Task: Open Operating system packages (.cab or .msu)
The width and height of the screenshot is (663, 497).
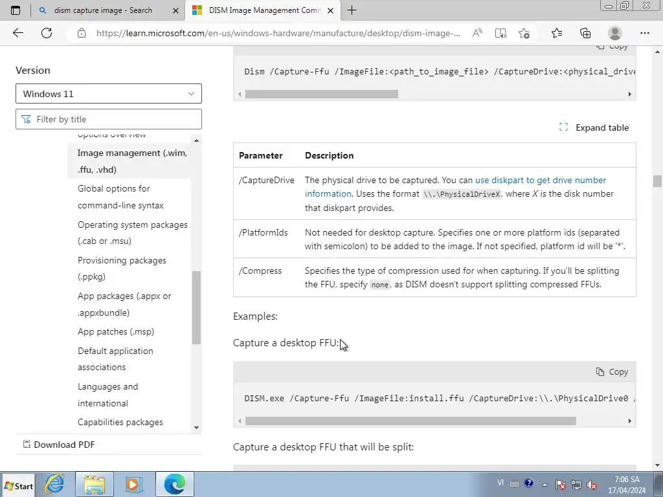Action: pos(132,233)
